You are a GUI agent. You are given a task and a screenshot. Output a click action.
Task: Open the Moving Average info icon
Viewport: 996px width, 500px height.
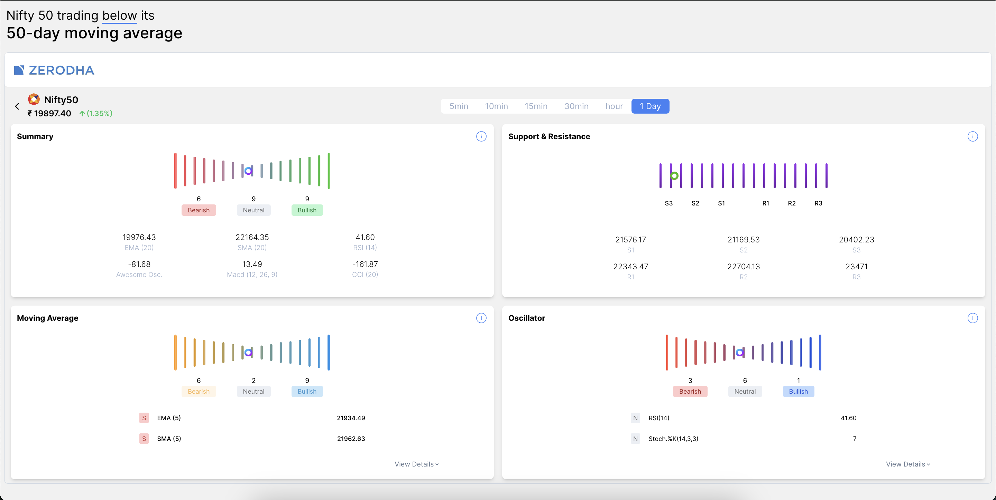click(x=481, y=318)
